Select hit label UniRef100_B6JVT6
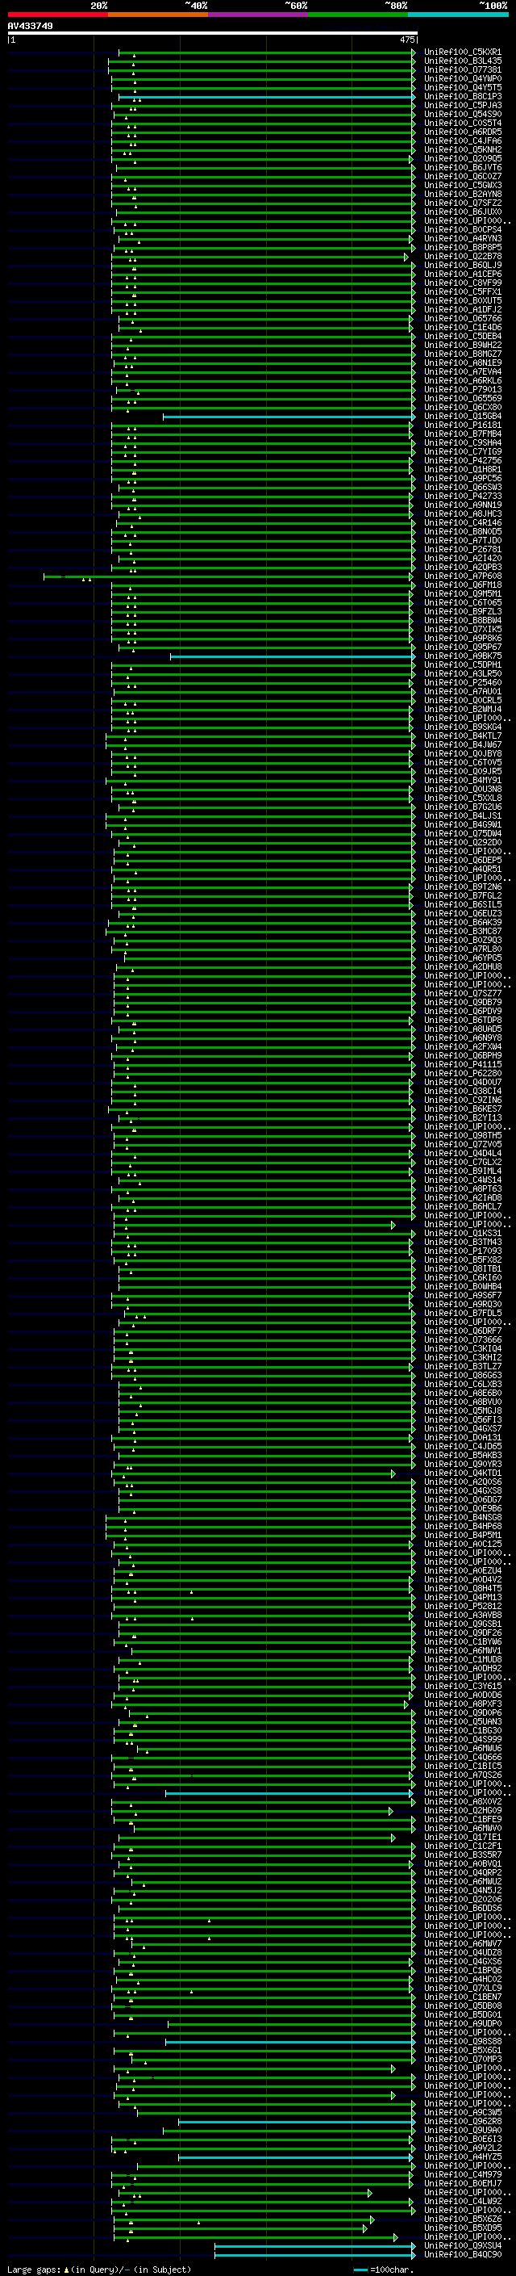Screen dimensions: 516x2276 (x=462, y=168)
